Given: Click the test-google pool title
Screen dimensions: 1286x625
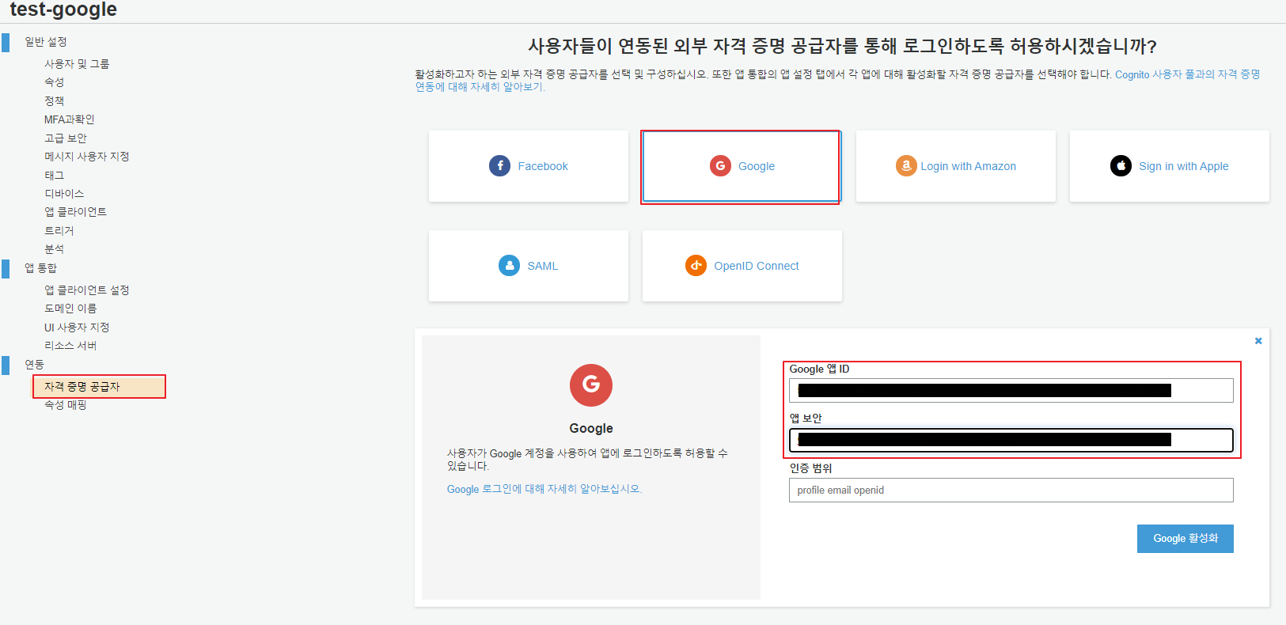Looking at the screenshot, I should click(x=63, y=9).
